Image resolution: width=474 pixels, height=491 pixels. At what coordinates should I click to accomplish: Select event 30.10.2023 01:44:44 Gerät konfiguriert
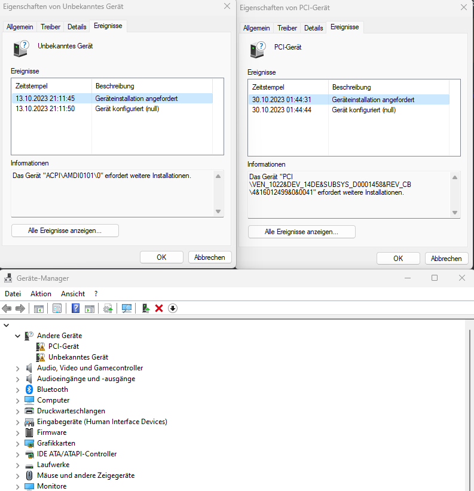[x=349, y=110]
